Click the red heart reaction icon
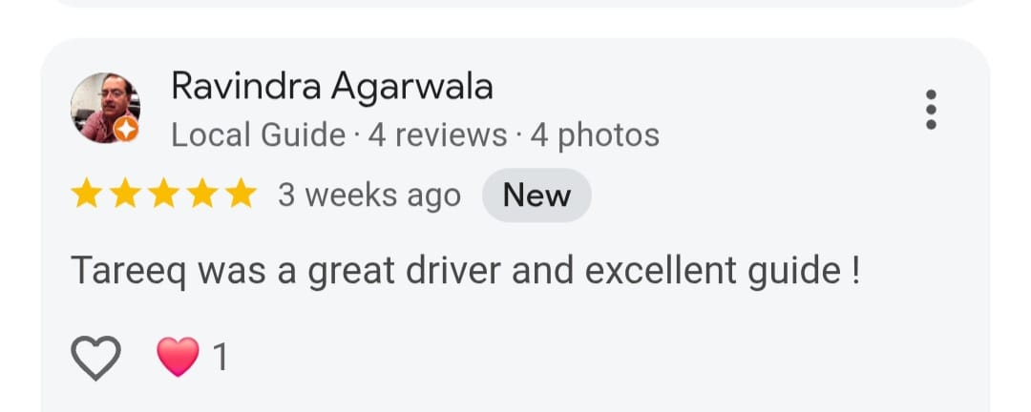 coord(178,357)
